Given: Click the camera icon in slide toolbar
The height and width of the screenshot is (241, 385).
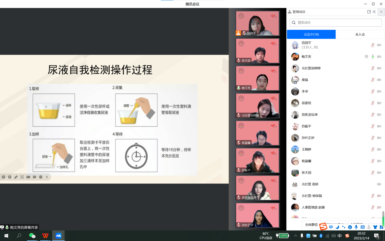Looking at the screenshot, I should (x=28, y=177).
